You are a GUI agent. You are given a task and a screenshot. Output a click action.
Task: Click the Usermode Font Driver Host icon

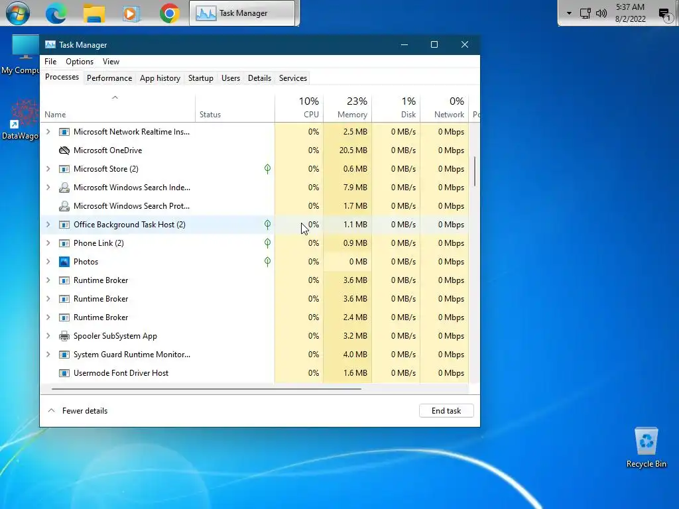point(64,373)
